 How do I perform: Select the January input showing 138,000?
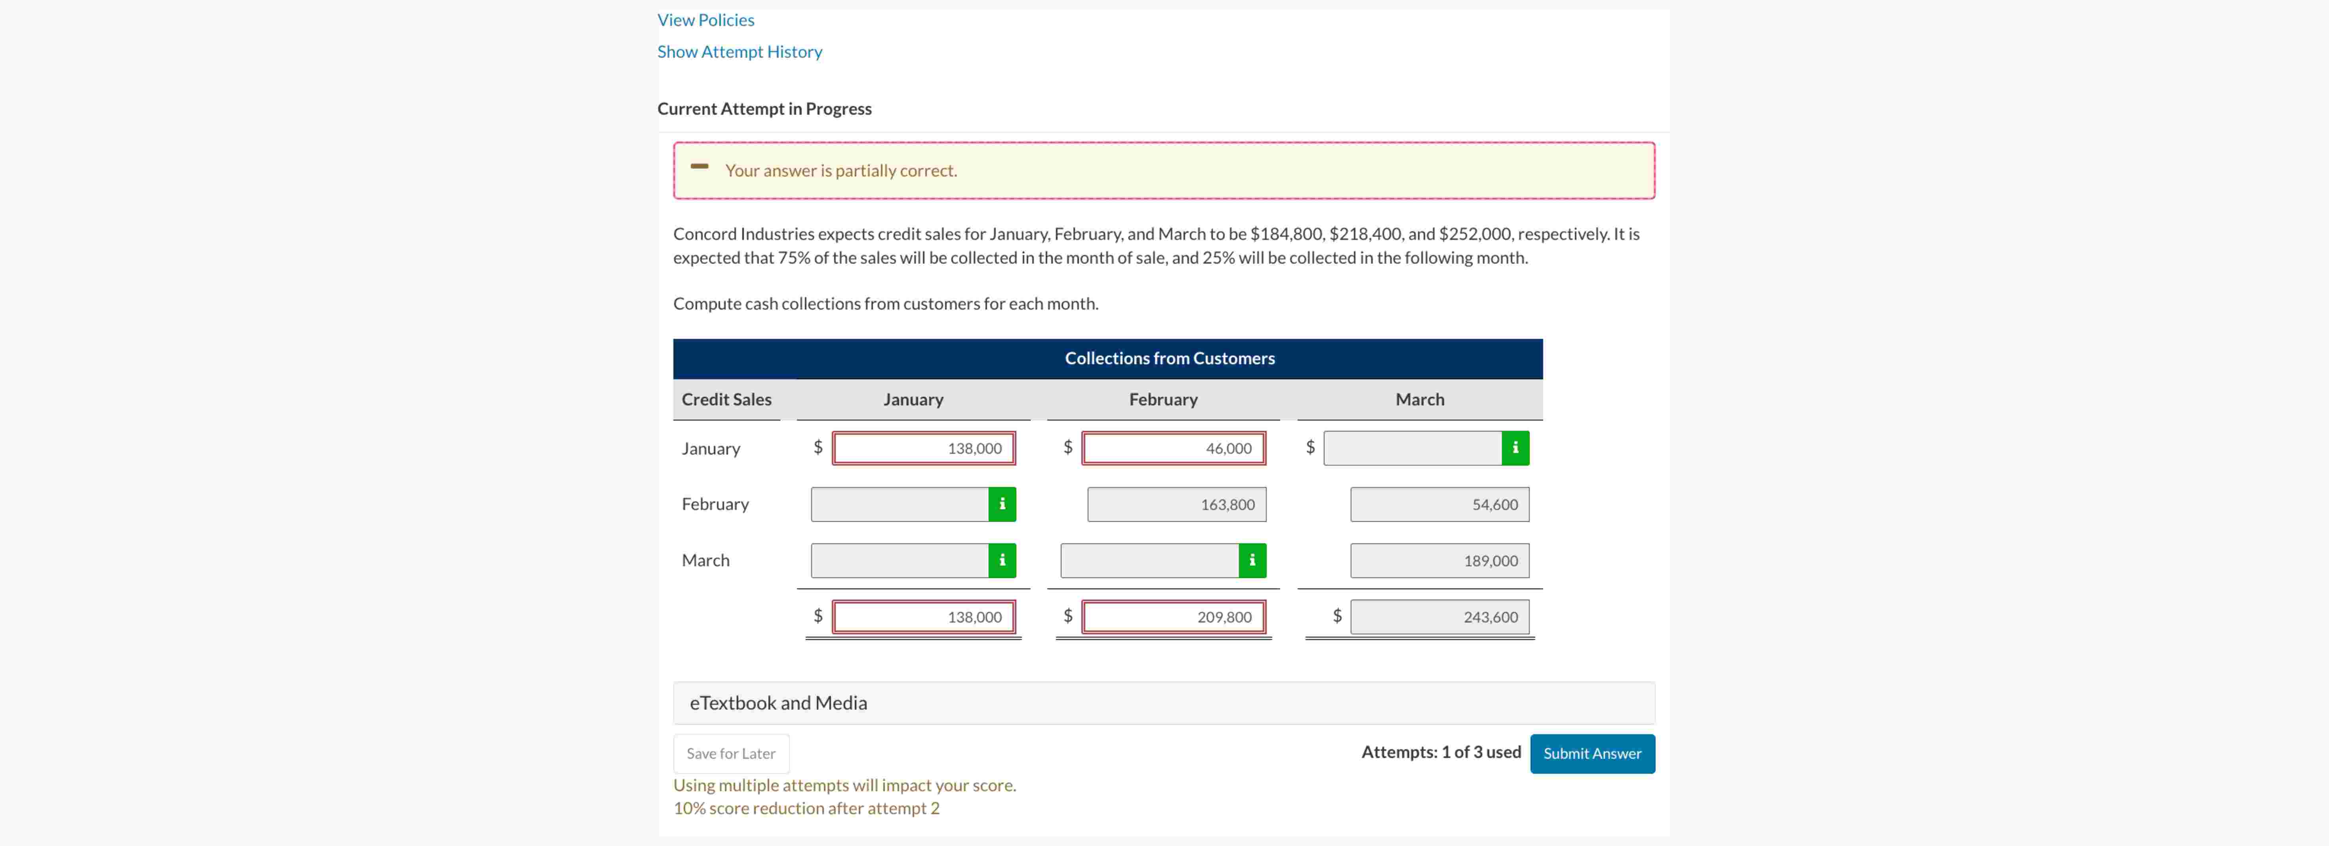[924, 448]
